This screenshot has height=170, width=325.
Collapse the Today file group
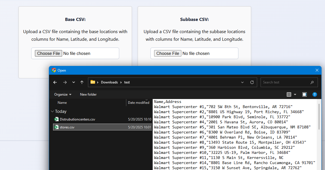[52, 111]
